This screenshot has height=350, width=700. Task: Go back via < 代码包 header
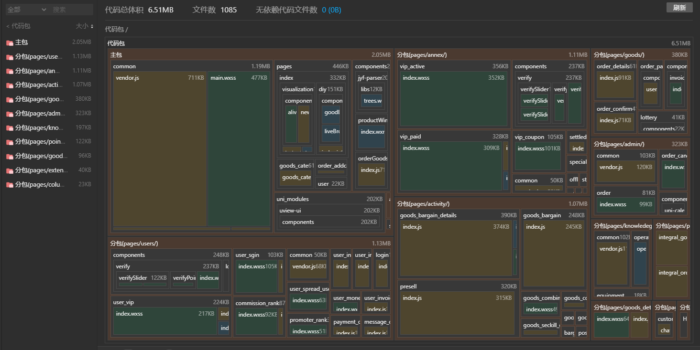pos(18,26)
